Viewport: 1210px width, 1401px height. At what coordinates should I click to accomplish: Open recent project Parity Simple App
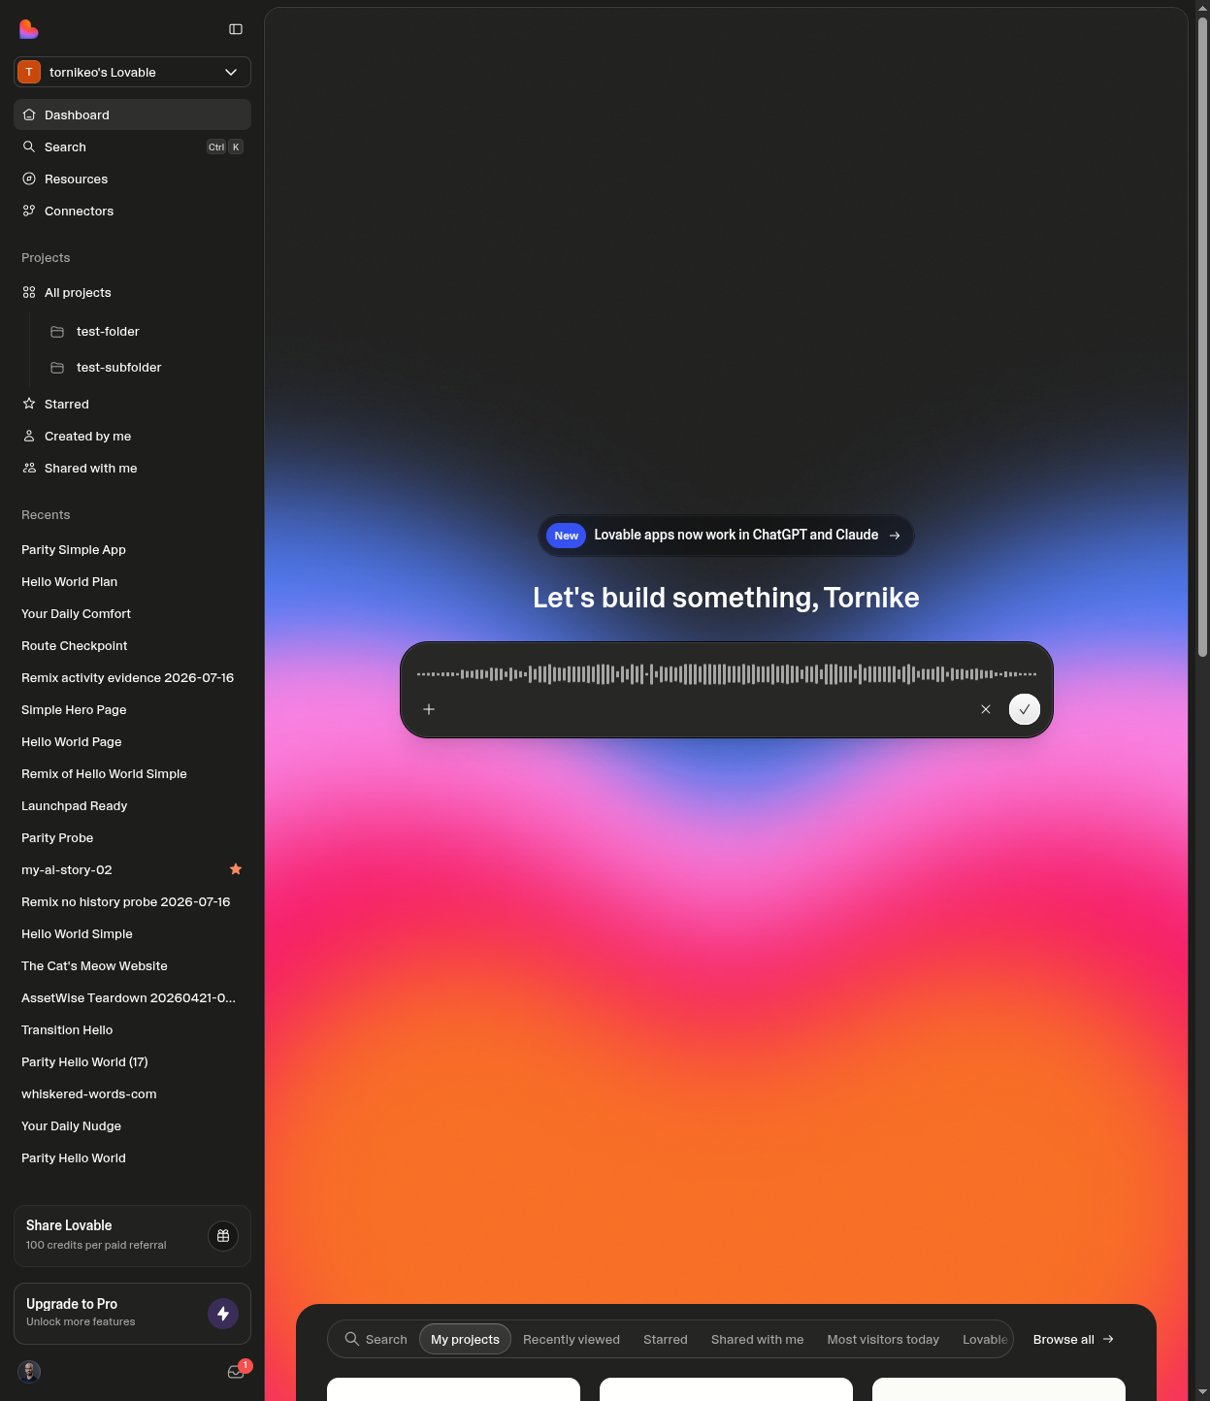click(132, 549)
